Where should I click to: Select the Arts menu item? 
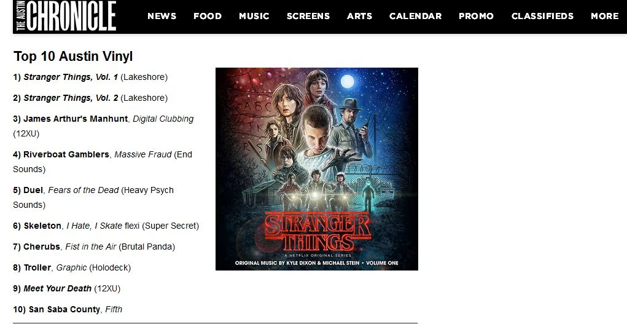[359, 16]
